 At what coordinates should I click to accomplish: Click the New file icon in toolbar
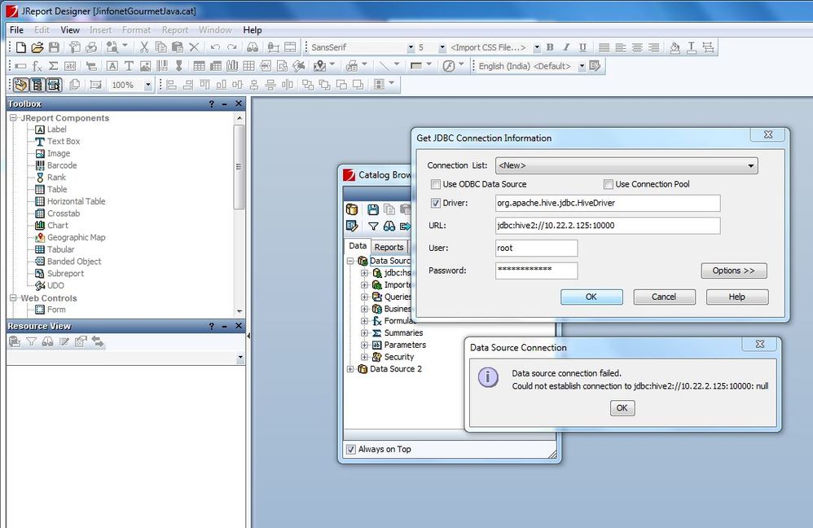pos(21,48)
